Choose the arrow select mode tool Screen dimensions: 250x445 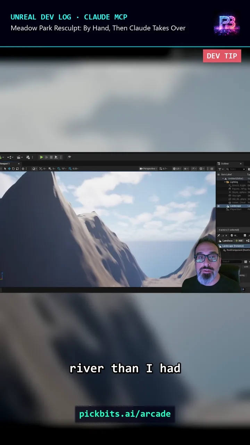(5, 169)
